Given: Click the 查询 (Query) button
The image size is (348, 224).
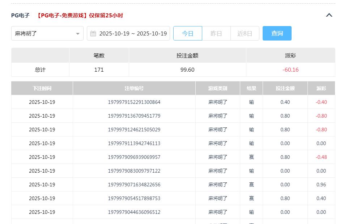Looking at the screenshot, I should pos(277,33).
